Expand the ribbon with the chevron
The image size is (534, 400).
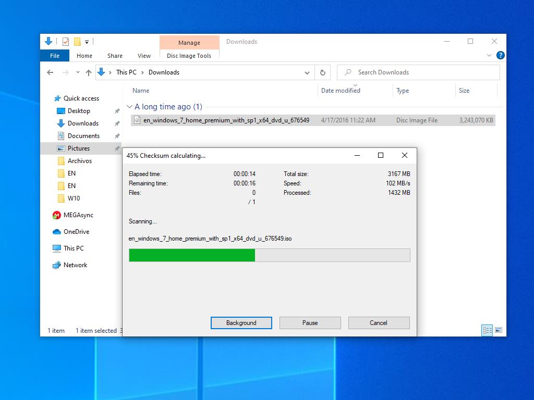tap(489, 55)
